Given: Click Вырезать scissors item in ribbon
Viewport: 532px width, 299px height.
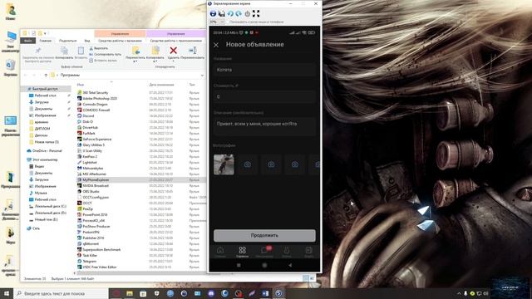Looking at the screenshot, I should 99,48.
